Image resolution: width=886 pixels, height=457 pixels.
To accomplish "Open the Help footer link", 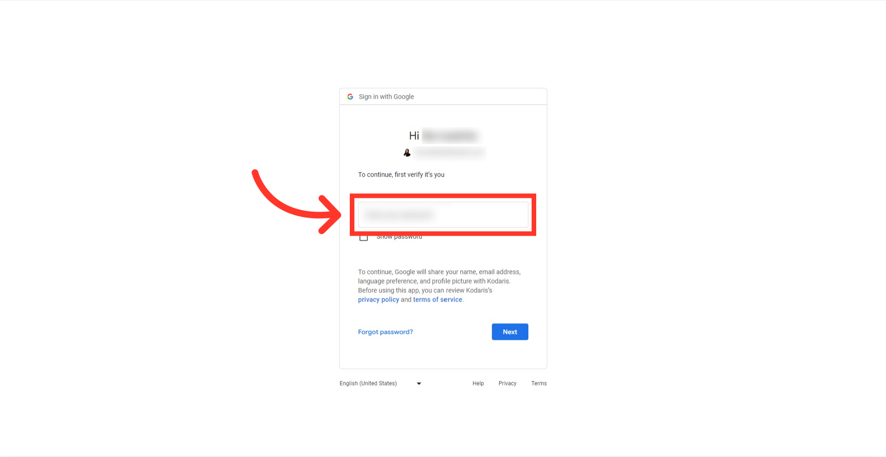I will (x=478, y=383).
